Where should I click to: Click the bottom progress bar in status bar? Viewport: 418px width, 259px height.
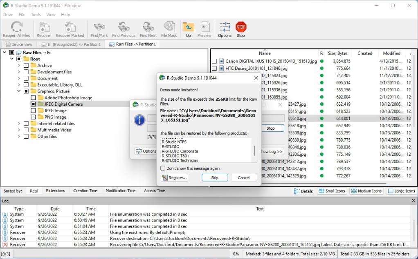121,254
